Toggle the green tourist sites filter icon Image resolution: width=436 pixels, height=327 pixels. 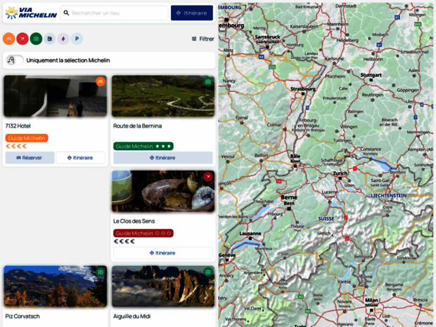coord(36,39)
